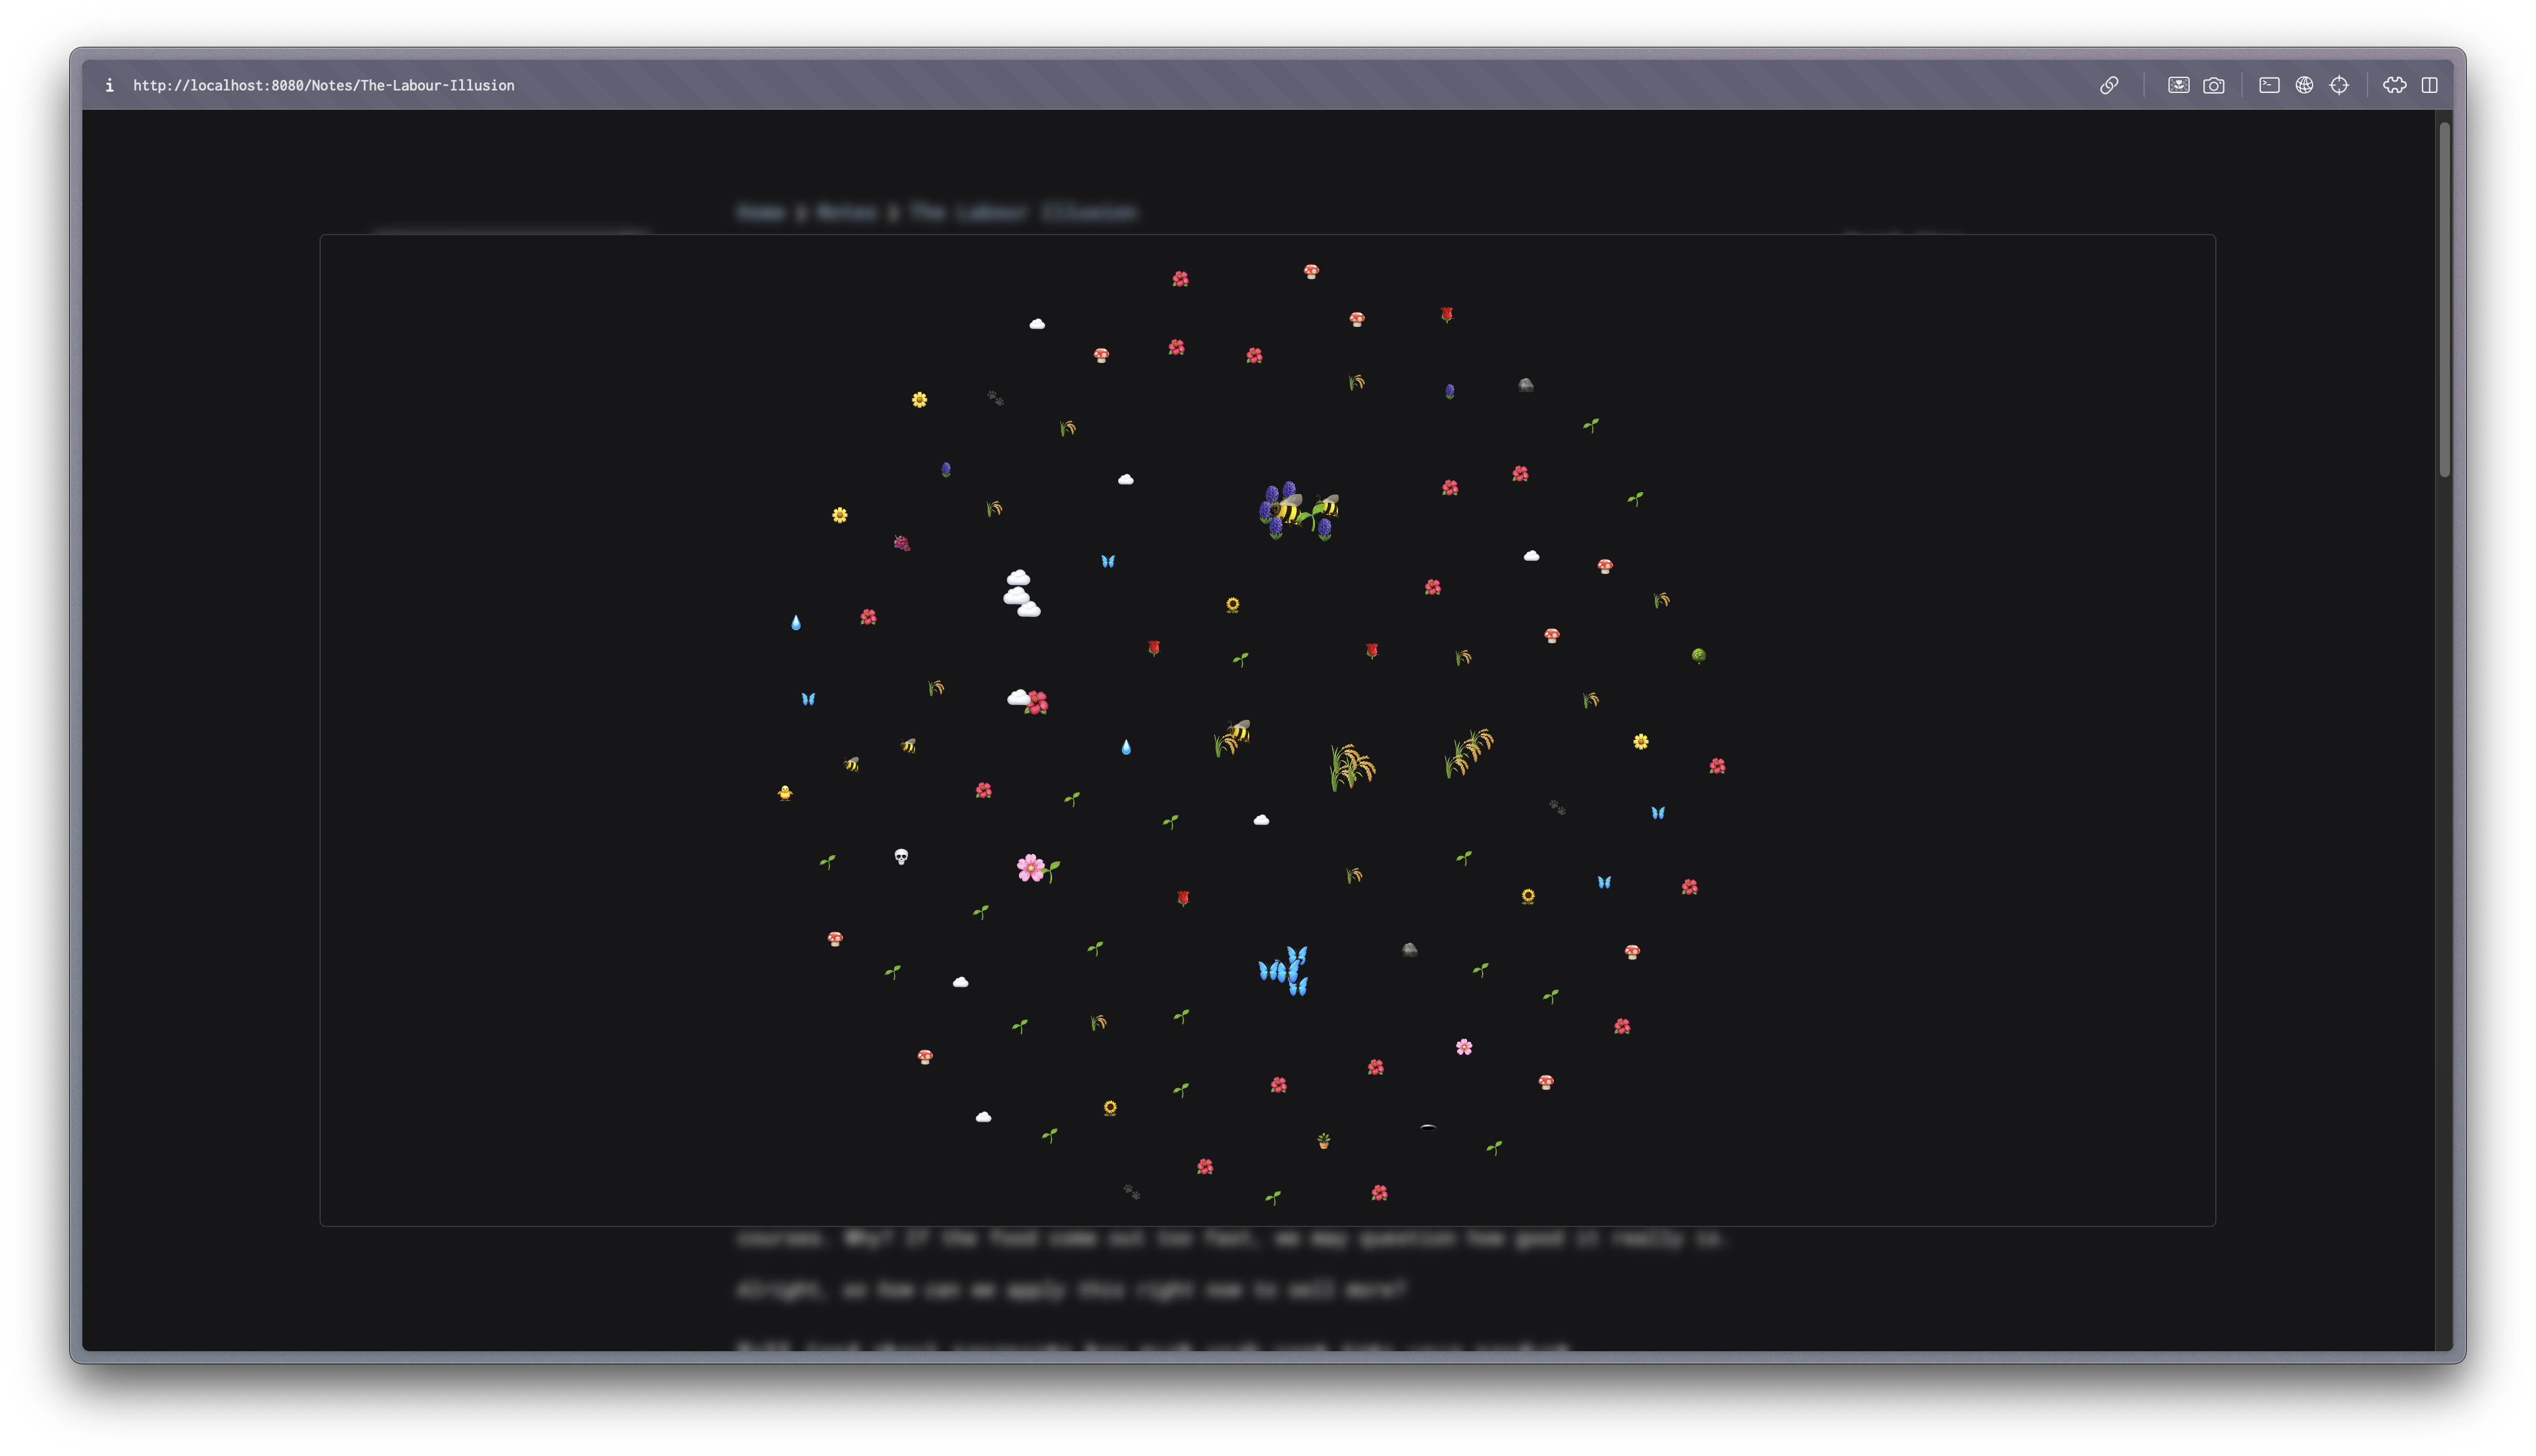
Task: Click the large pink cherry blossom node
Action: click(x=1030, y=867)
